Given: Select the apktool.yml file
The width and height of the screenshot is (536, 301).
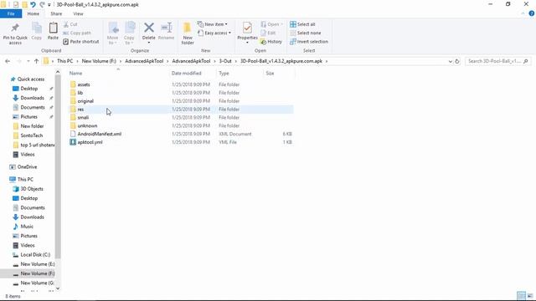Looking at the screenshot, I should pos(90,142).
